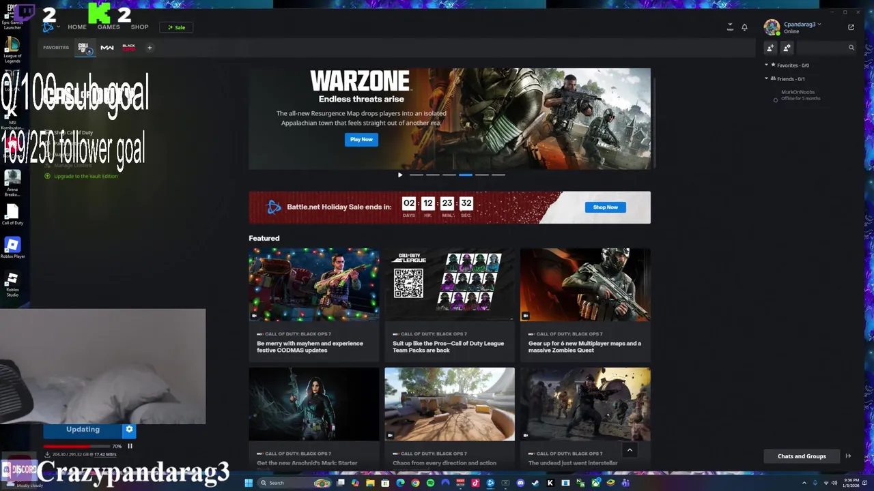Open the Xbox app from the taskbar
Viewport: 874px width, 491px height.
tap(595, 483)
